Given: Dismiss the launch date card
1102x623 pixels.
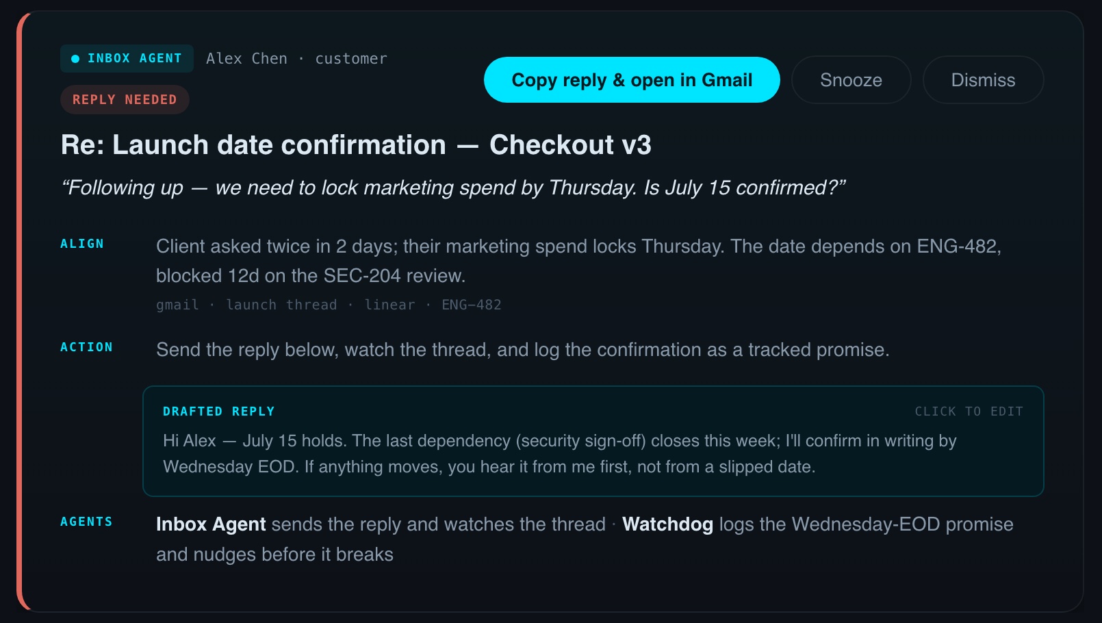Looking at the screenshot, I should pyautogui.click(x=983, y=80).
